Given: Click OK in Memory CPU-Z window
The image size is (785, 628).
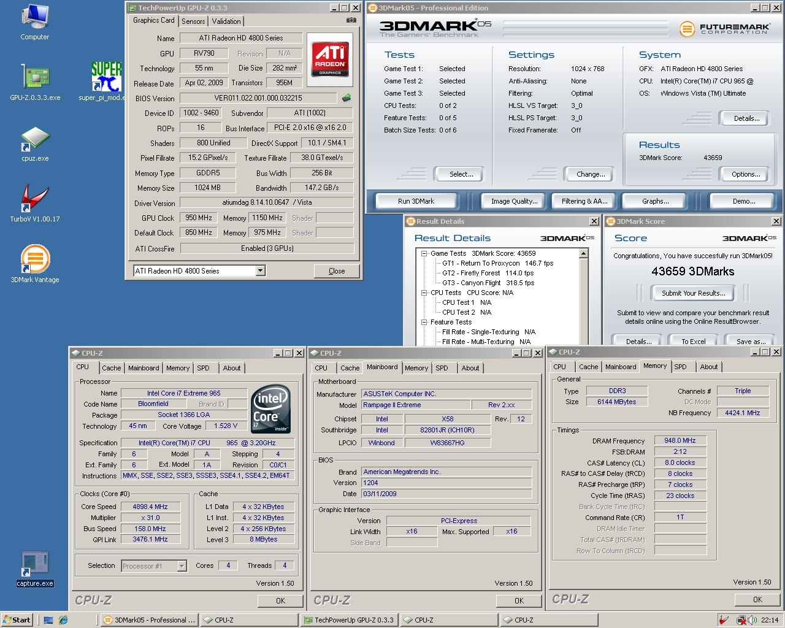Looking at the screenshot, I should click(757, 600).
